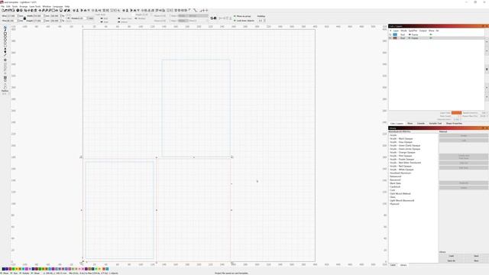The width and height of the screenshot is (489, 275).
Task: Click Save As button in Library panel
Action: point(452,260)
